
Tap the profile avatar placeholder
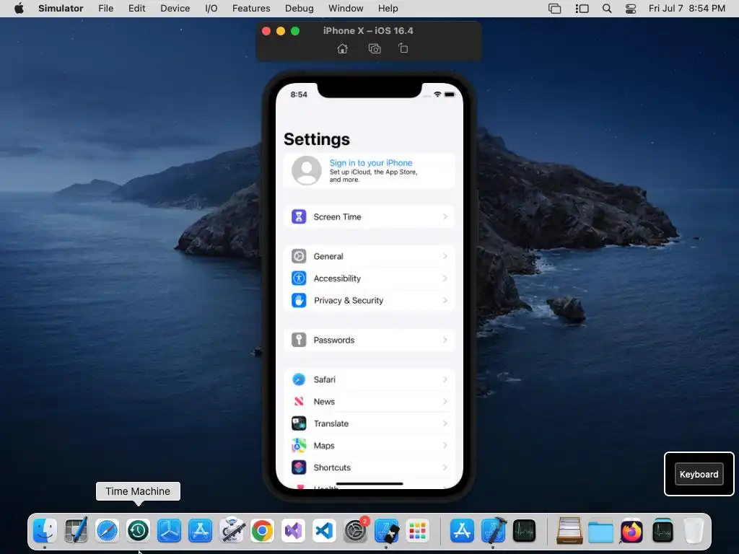coord(306,170)
